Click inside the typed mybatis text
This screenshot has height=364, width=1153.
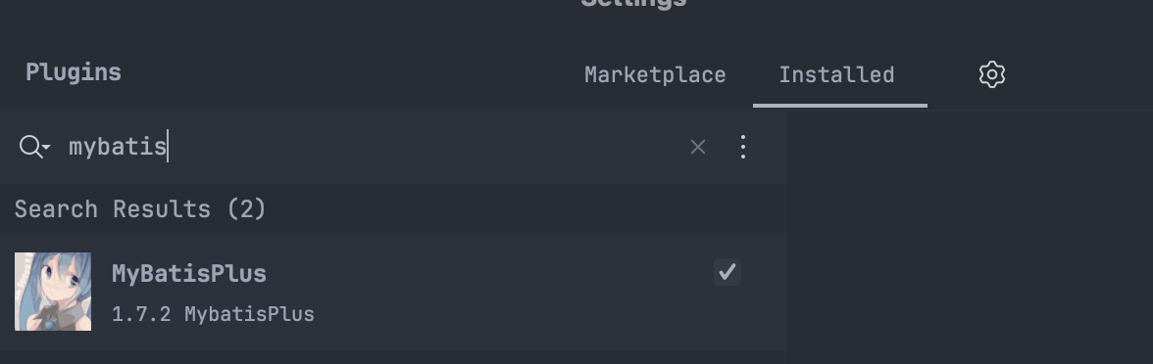(118, 147)
